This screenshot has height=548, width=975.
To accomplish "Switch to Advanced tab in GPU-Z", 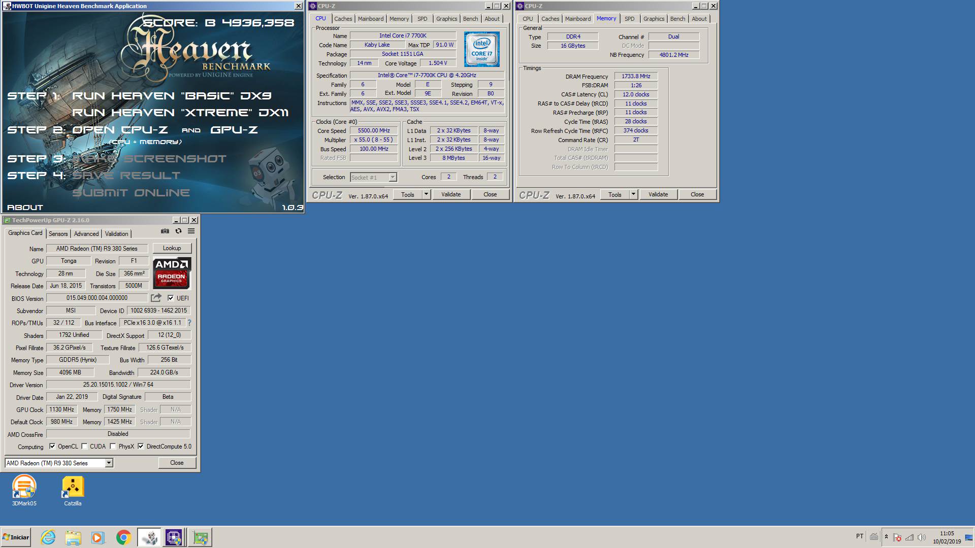I will (x=86, y=234).
